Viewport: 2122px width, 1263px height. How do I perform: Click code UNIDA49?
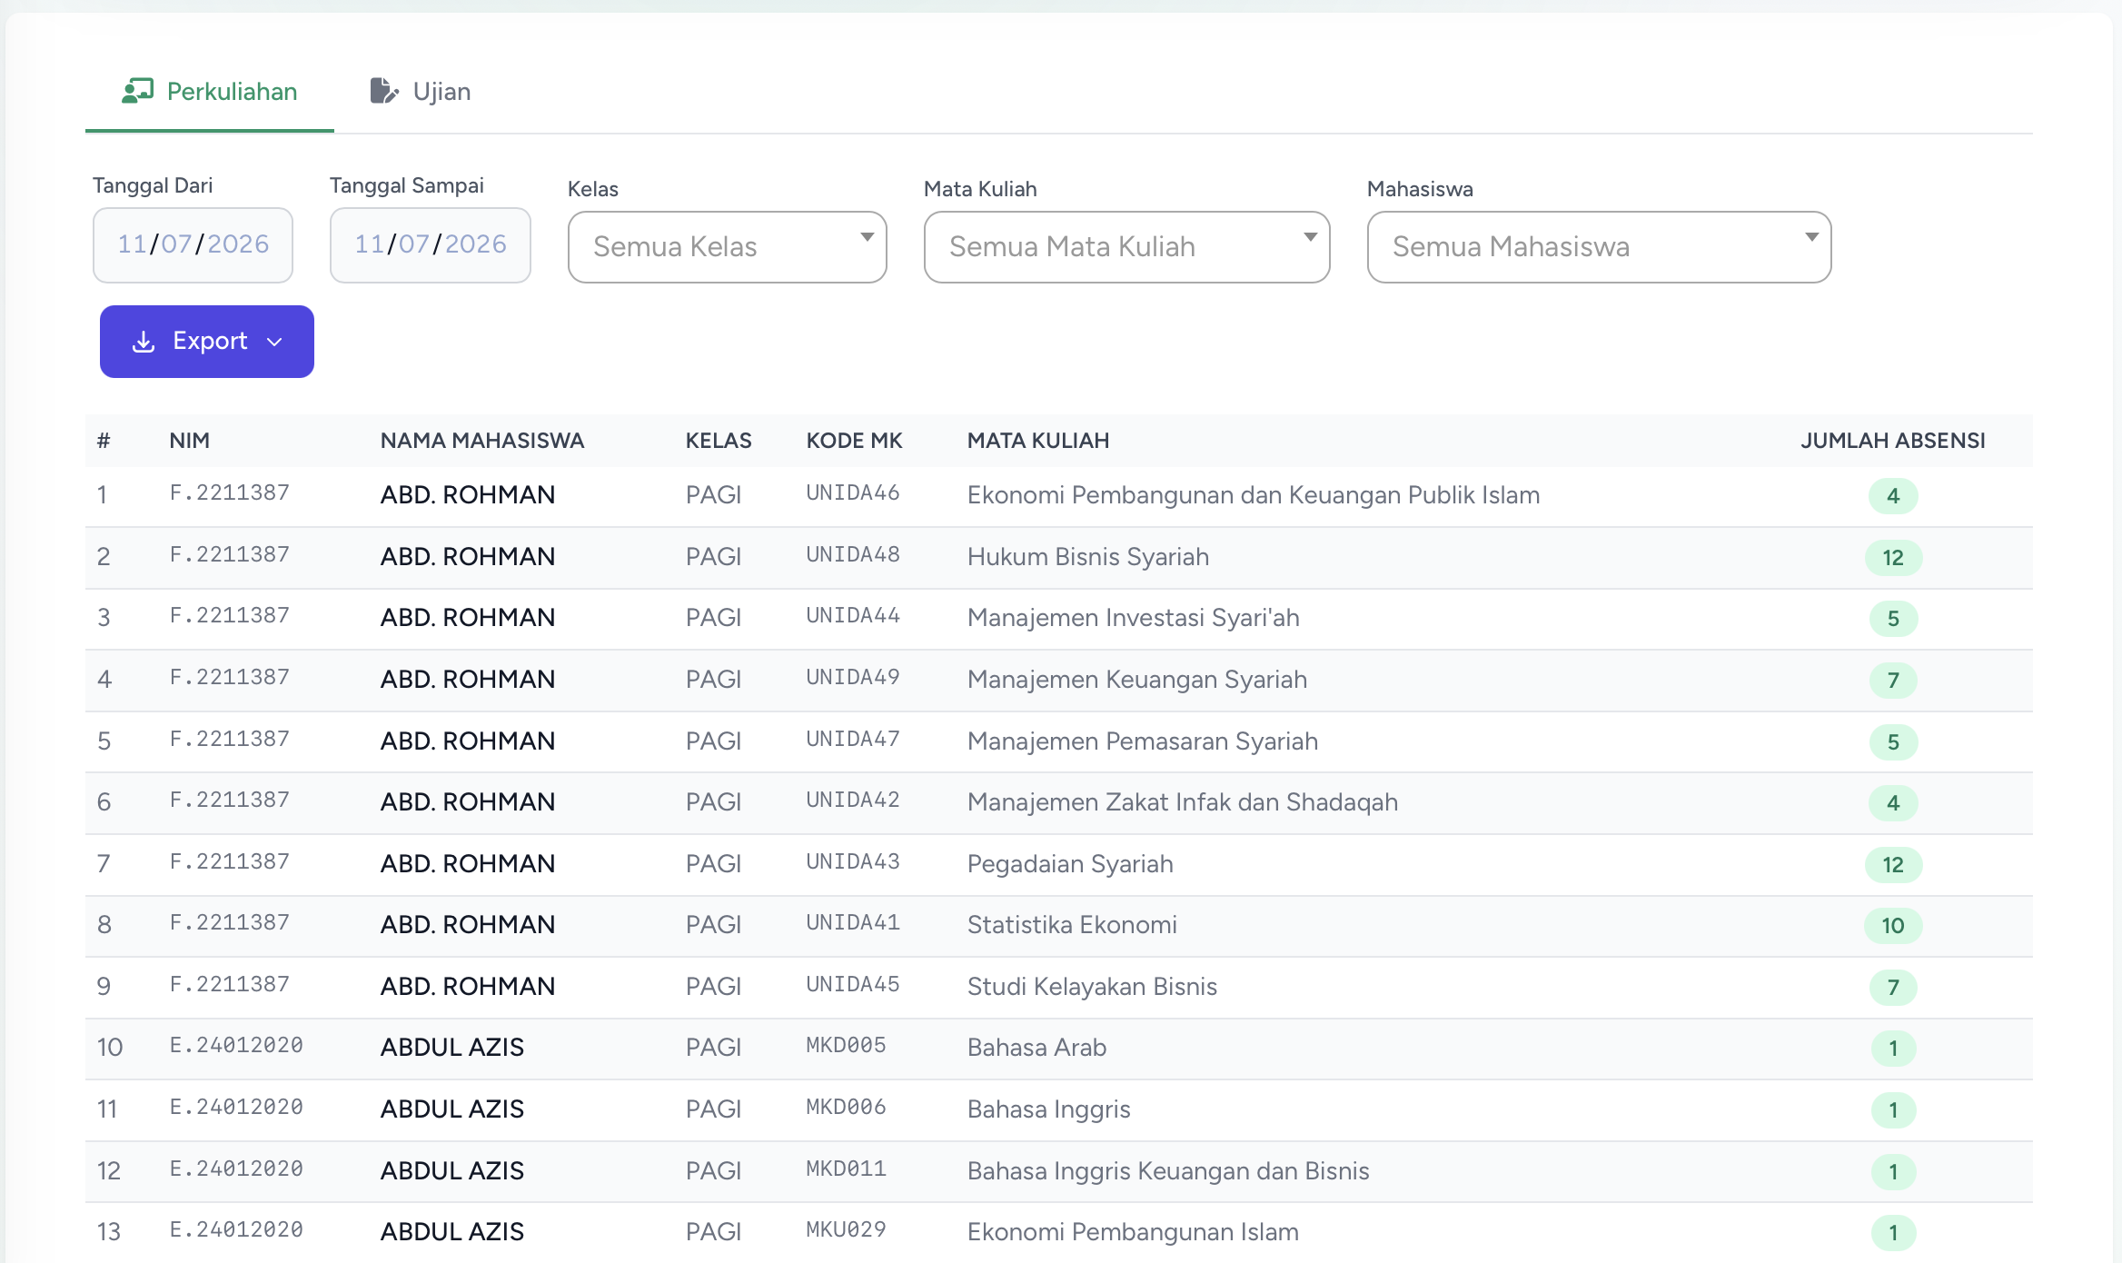pos(853,678)
